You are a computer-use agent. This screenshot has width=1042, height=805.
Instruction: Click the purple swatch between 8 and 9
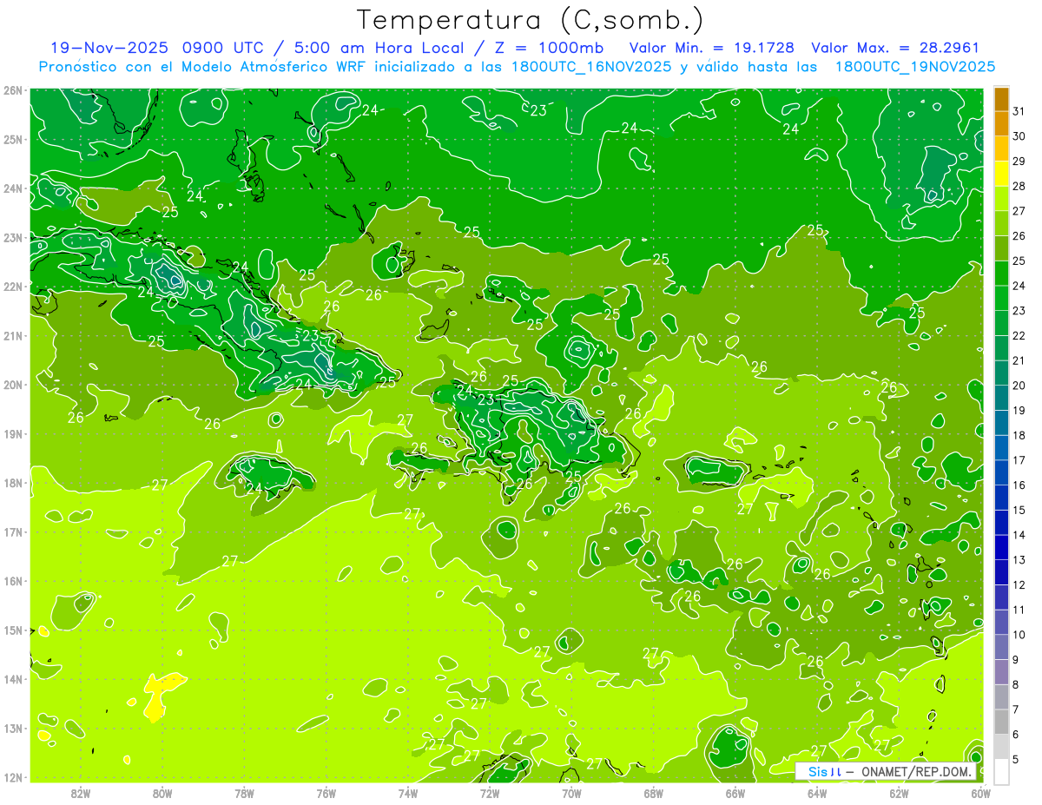click(x=1001, y=672)
